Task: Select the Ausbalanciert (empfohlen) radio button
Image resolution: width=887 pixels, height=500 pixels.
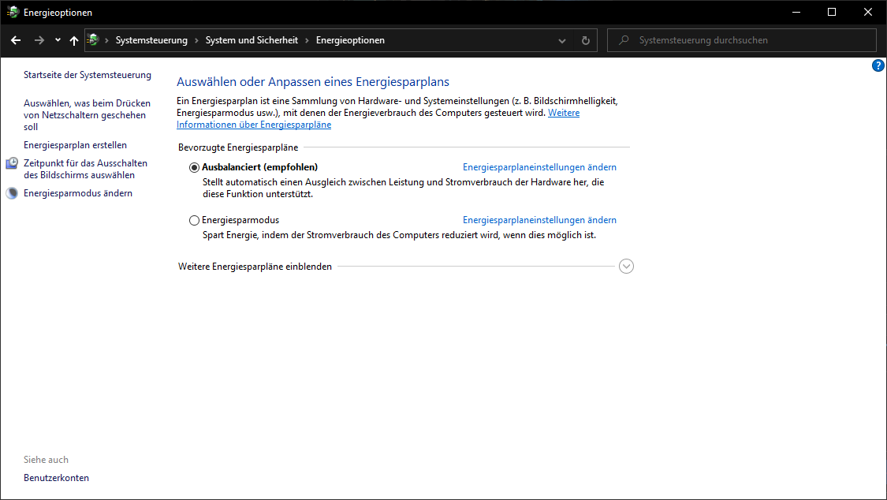Action: (x=194, y=167)
